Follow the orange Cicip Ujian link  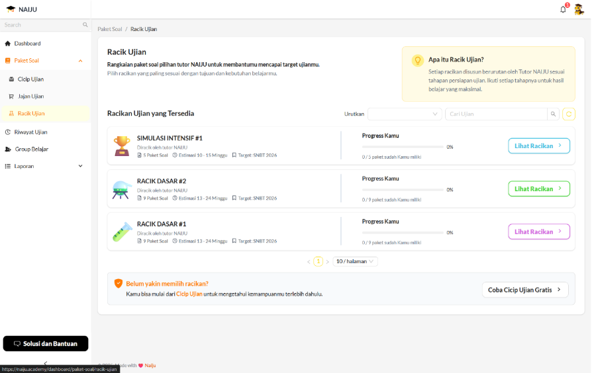click(x=189, y=294)
